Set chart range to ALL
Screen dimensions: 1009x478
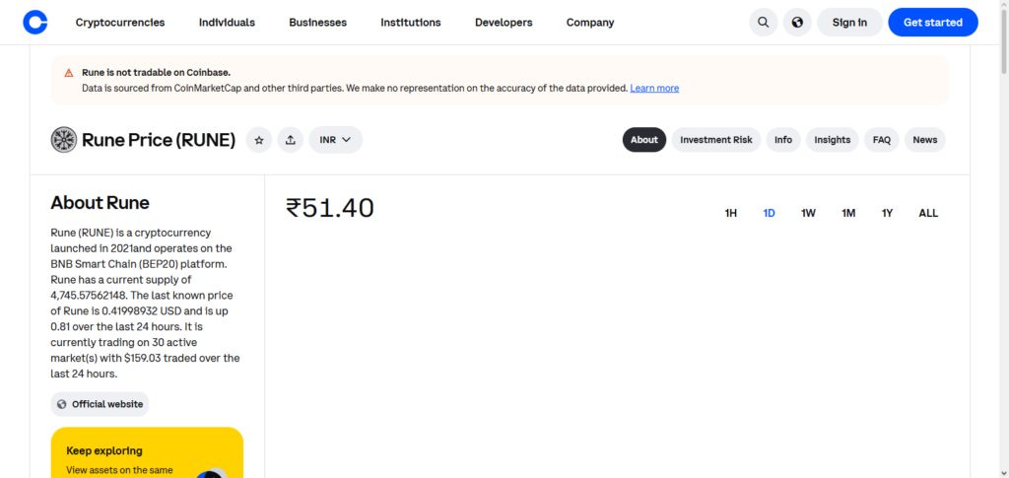coord(928,213)
